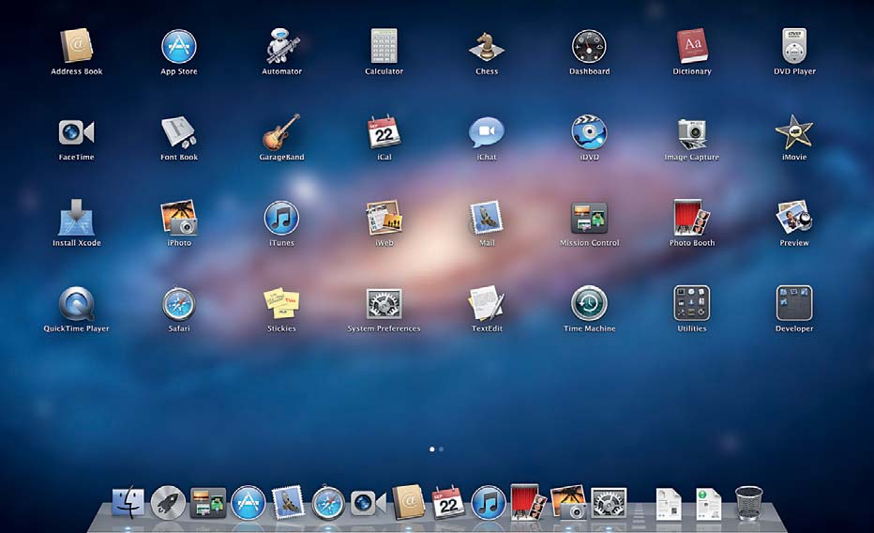Open iCal from Launchpad grid
The height and width of the screenshot is (533, 874).
[384, 132]
